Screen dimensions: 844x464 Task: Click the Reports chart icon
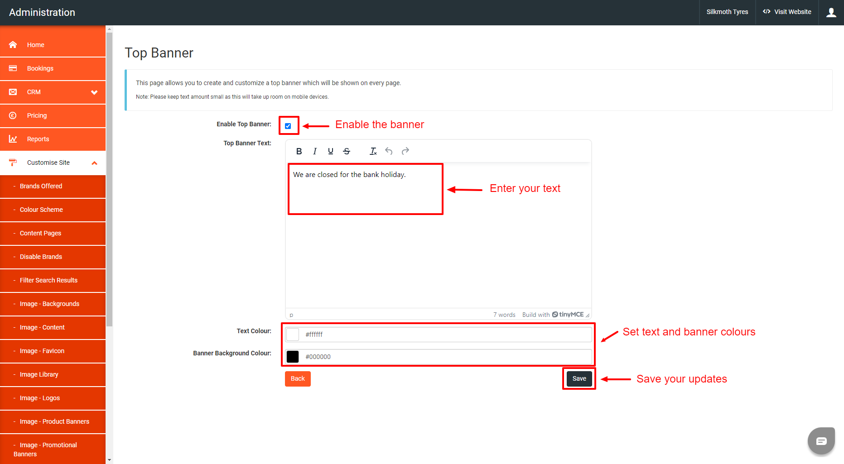point(13,139)
